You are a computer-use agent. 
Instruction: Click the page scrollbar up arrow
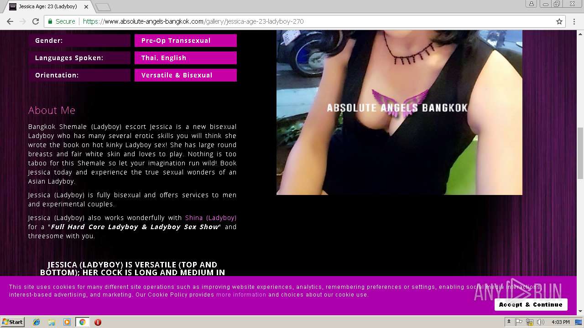(x=580, y=33)
